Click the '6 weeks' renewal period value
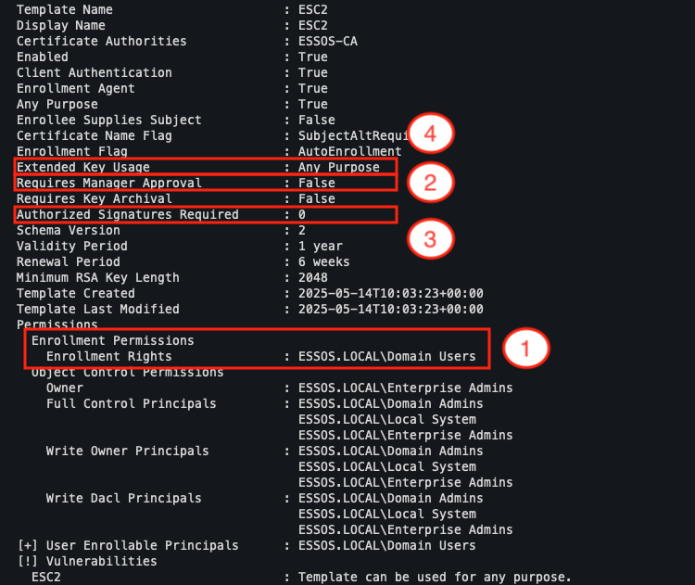 click(x=323, y=261)
